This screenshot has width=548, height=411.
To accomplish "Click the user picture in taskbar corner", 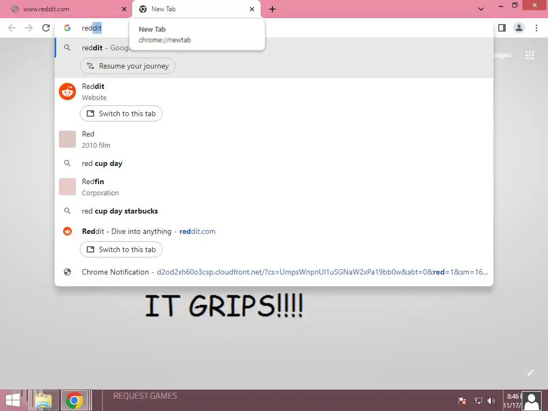I will [532, 401].
